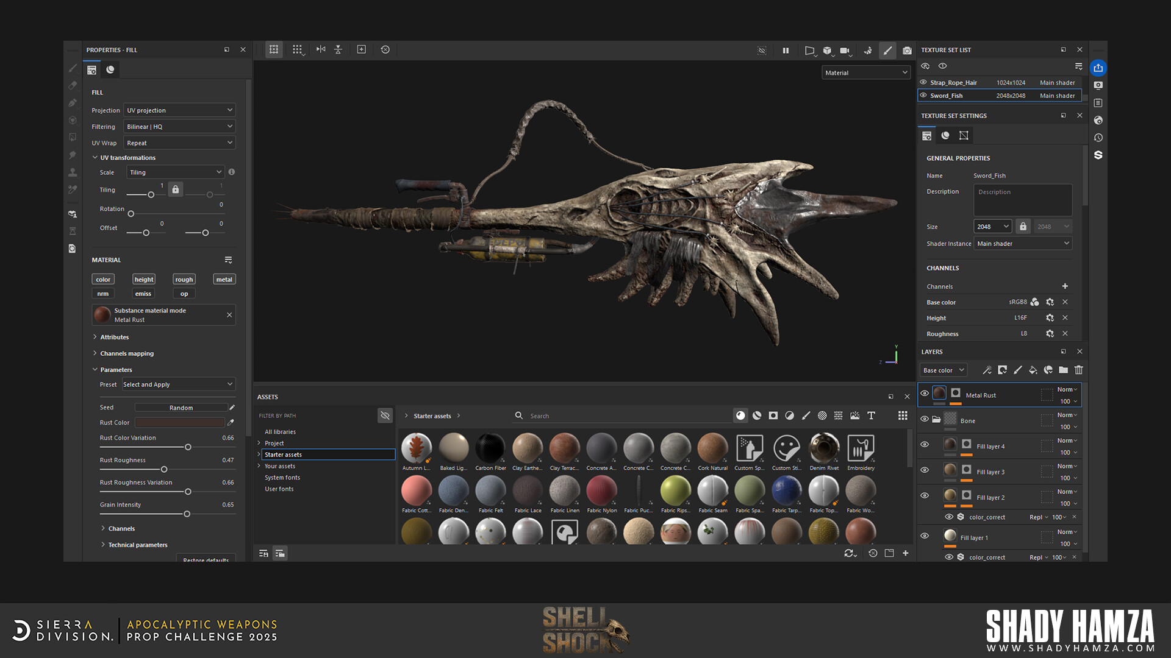Open the Material viewport mode dropdown
The width and height of the screenshot is (1171, 658).
(865, 73)
